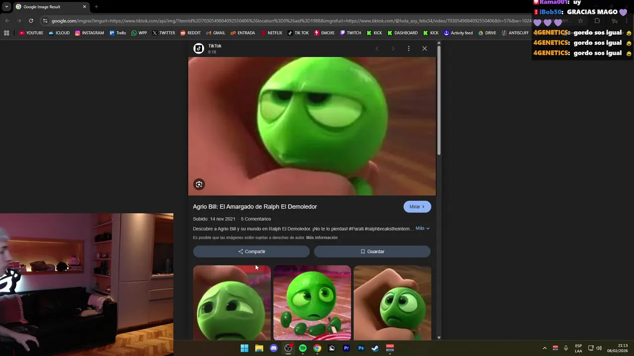
Task: Open the NETFLIX bookmark
Action: [271, 33]
